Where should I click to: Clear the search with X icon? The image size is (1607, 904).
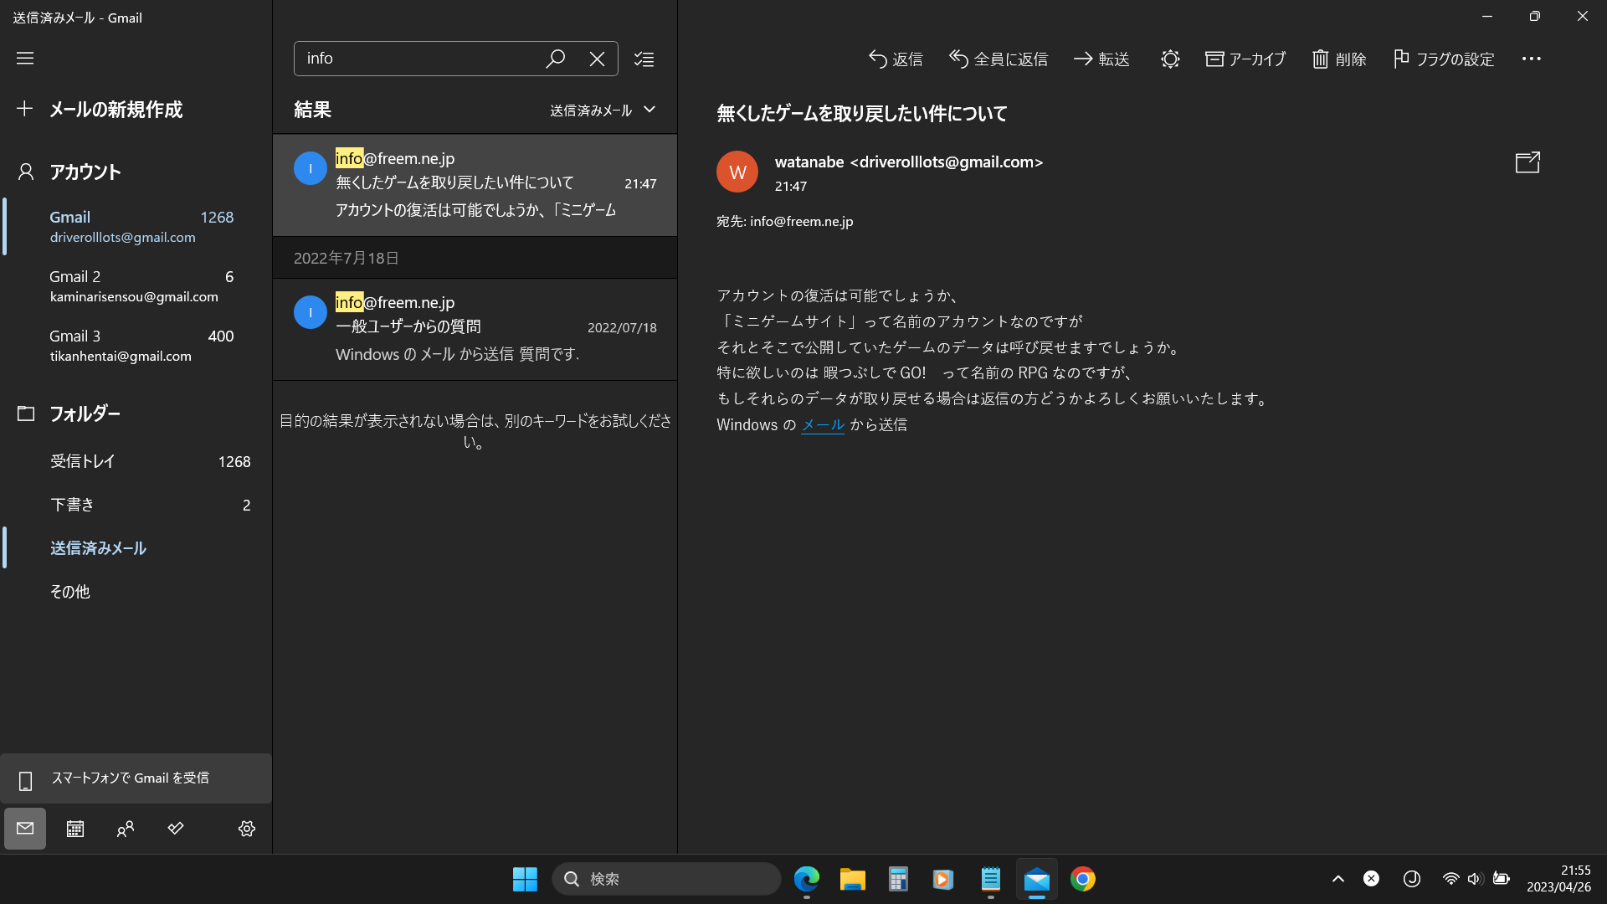(597, 59)
